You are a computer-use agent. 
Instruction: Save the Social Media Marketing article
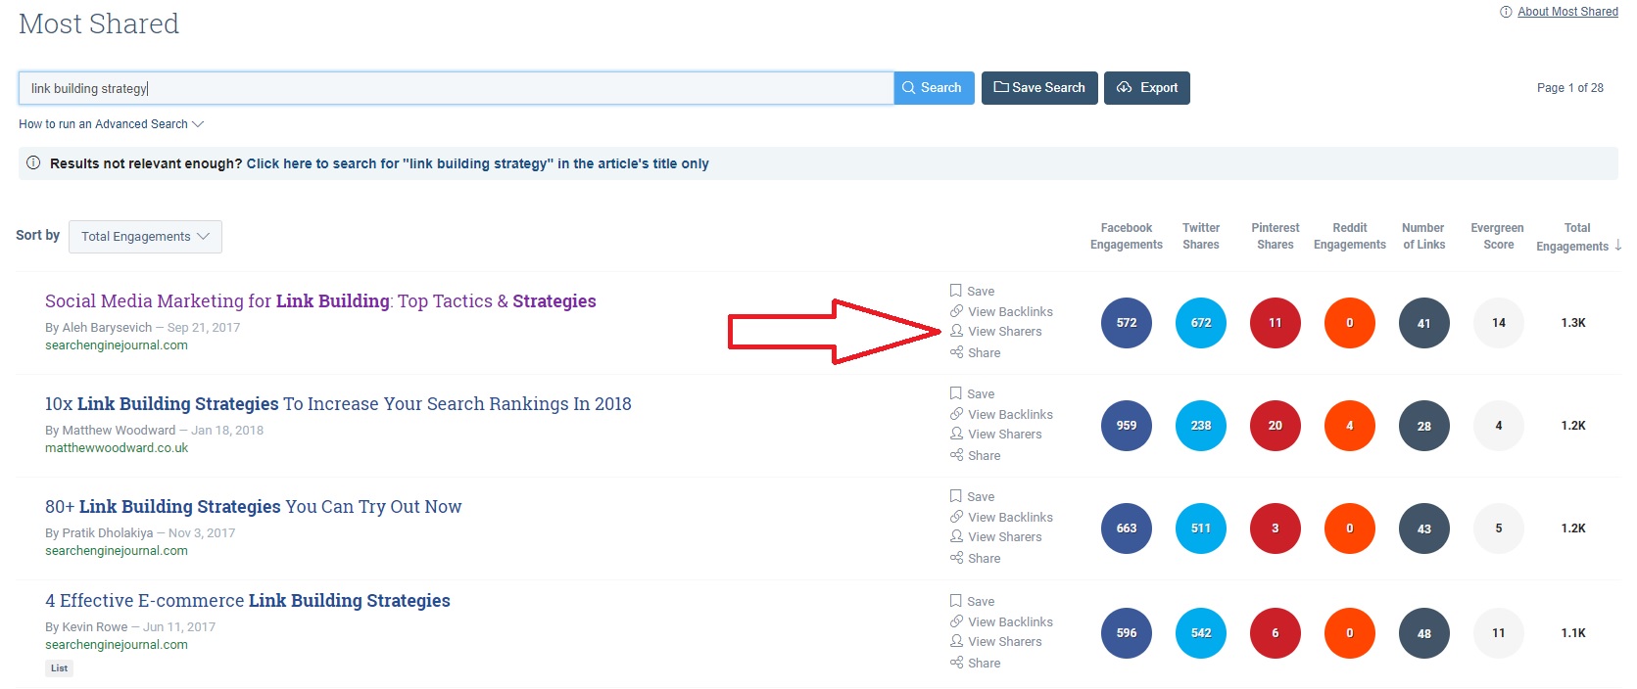972,291
